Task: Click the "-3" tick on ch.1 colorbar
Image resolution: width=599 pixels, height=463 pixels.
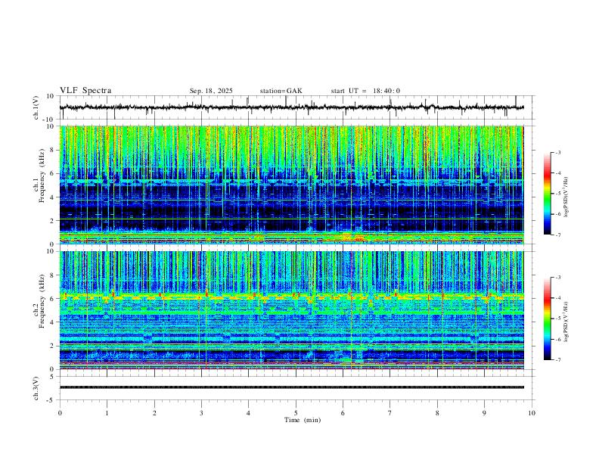Action: click(x=558, y=152)
